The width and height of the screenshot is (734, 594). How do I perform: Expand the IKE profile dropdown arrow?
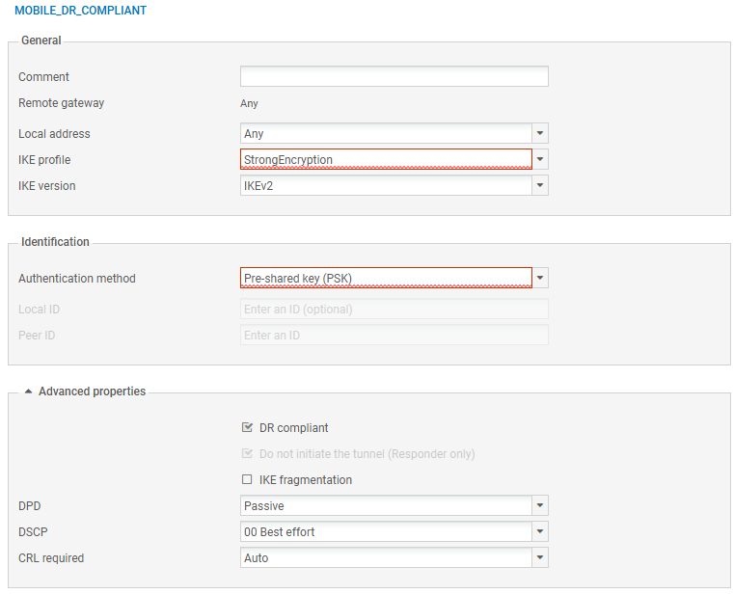pyautogui.click(x=540, y=160)
